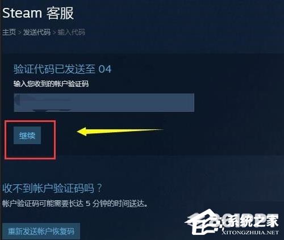
Task: Click empty space below 继续 inside red frame
Action: coord(30,151)
